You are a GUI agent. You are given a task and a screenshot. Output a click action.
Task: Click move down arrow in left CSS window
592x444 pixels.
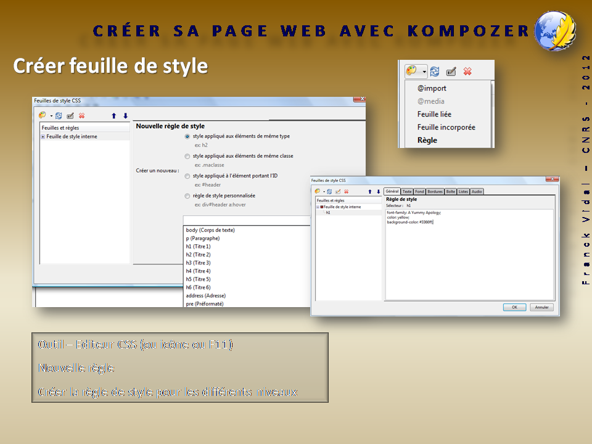point(125,116)
